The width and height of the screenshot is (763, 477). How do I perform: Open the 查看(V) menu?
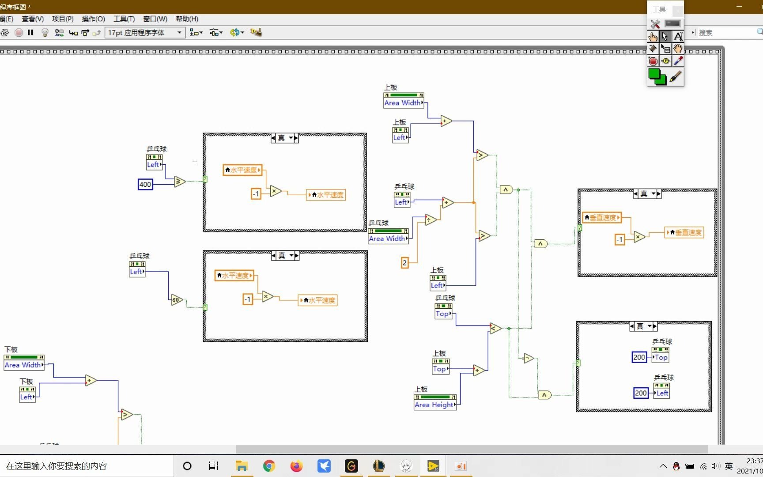33,19
